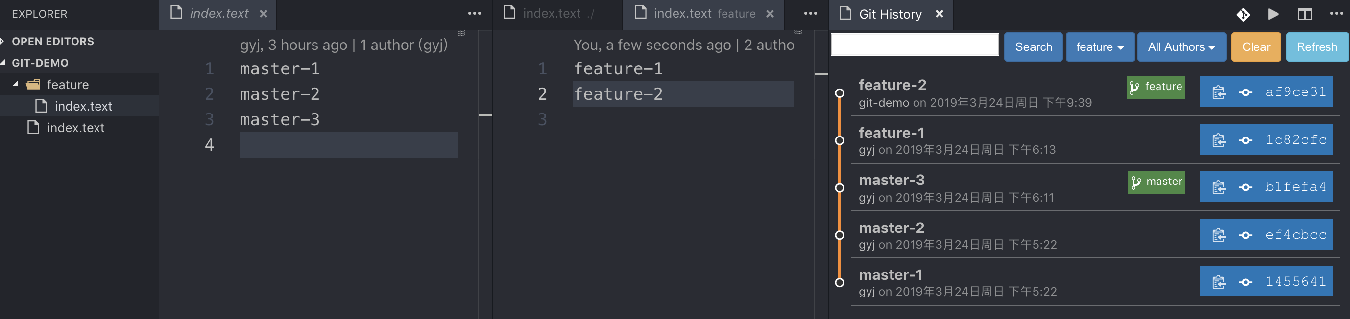Click the Git History search input field

point(915,45)
